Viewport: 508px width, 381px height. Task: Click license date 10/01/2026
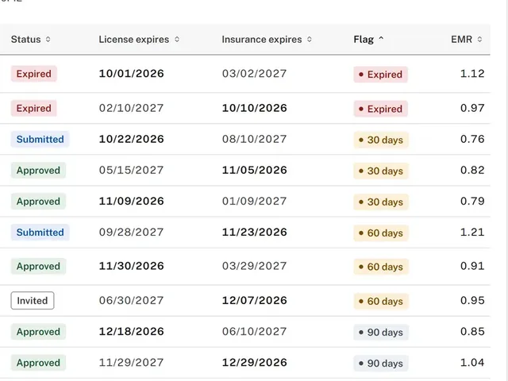point(131,74)
